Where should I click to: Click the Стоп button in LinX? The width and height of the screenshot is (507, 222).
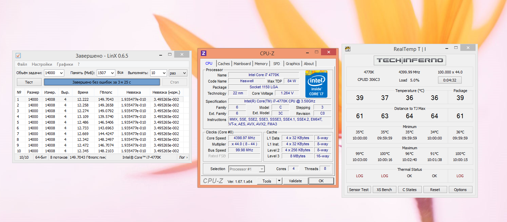pyautogui.click(x=175, y=82)
